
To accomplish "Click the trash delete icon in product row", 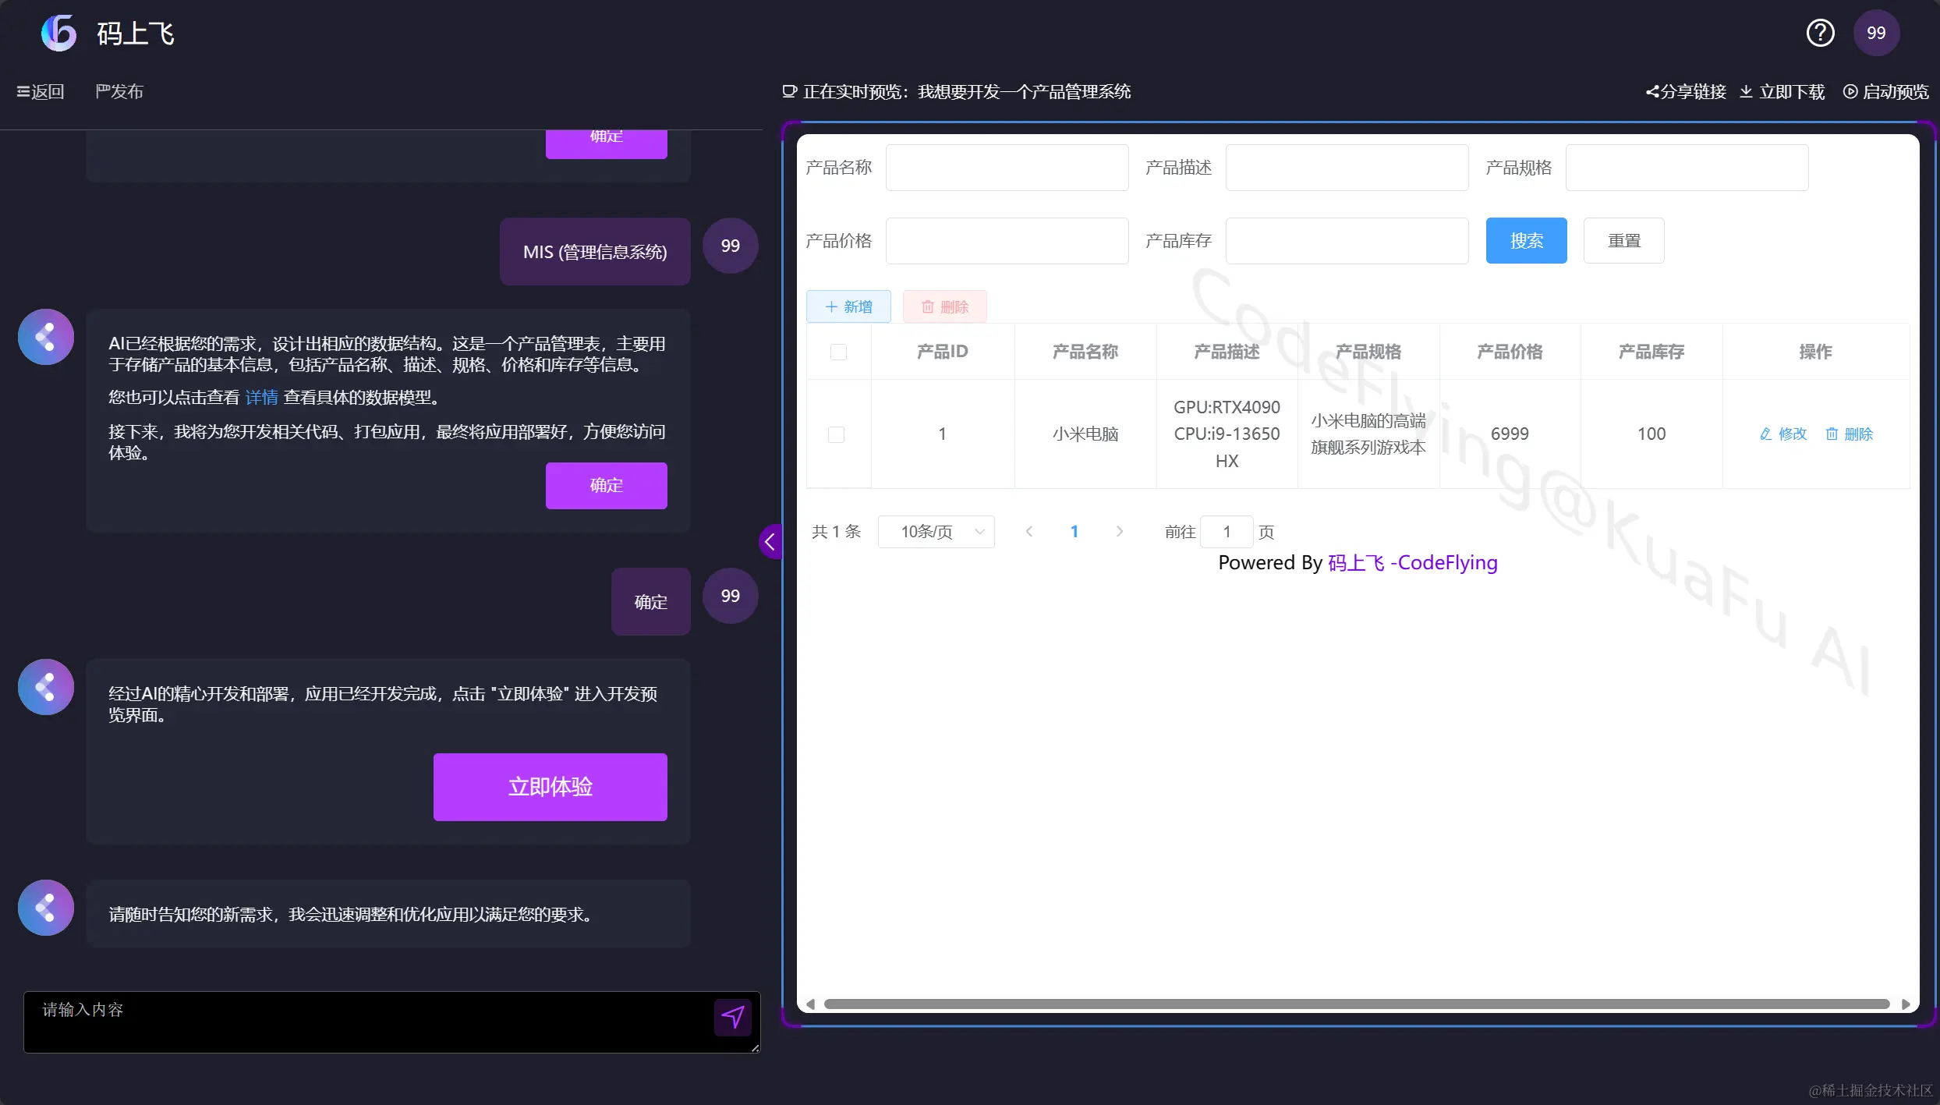I will [1832, 434].
